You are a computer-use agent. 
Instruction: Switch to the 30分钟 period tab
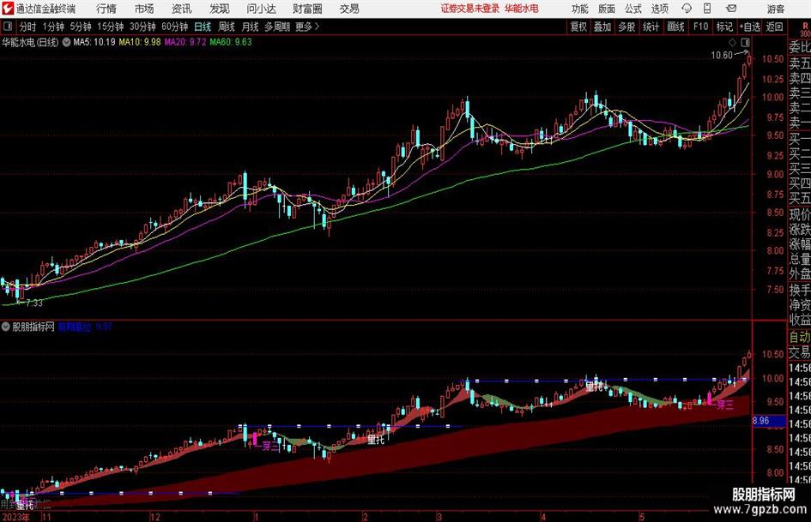point(142,27)
